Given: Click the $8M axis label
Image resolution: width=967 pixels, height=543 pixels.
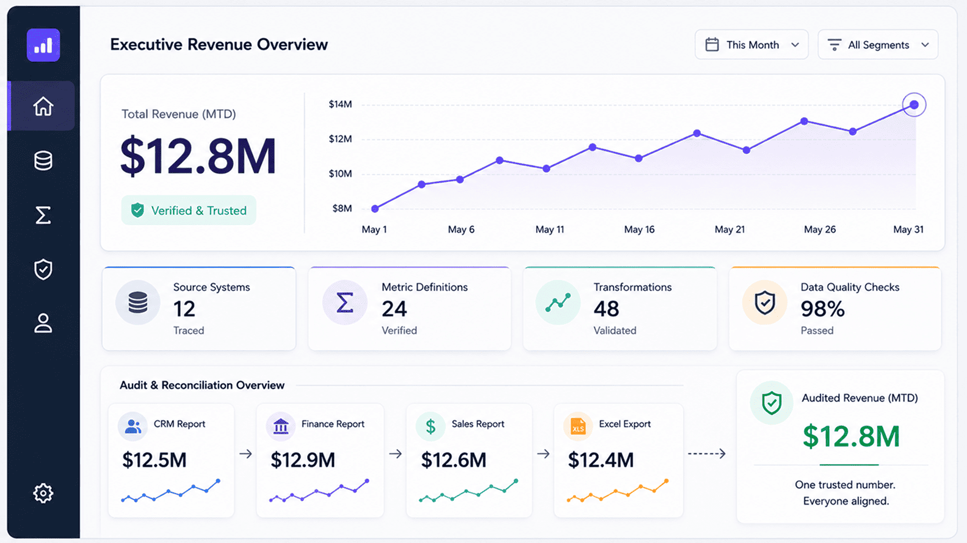Looking at the screenshot, I should [342, 209].
